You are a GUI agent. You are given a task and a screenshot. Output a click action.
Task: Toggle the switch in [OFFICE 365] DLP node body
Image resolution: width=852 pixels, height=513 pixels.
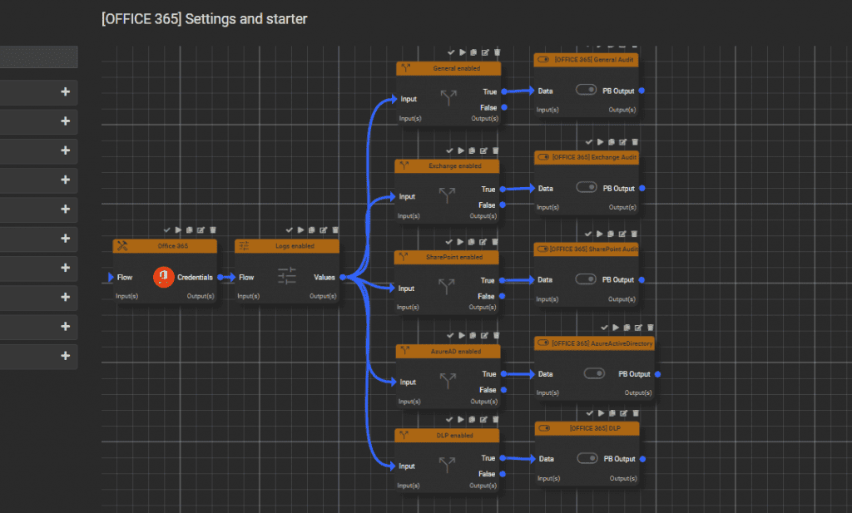[x=587, y=458]
